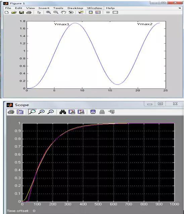This screenshot has height=214, width=184.
Task: Open the Desktop menu
Action: click(x=75, y=8)
